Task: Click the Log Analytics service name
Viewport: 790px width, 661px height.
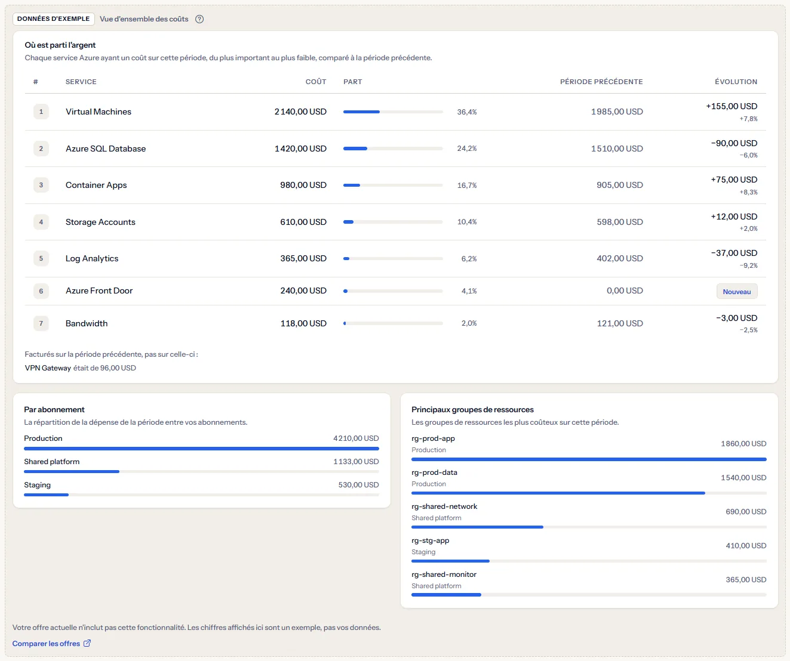Action: 92,258
